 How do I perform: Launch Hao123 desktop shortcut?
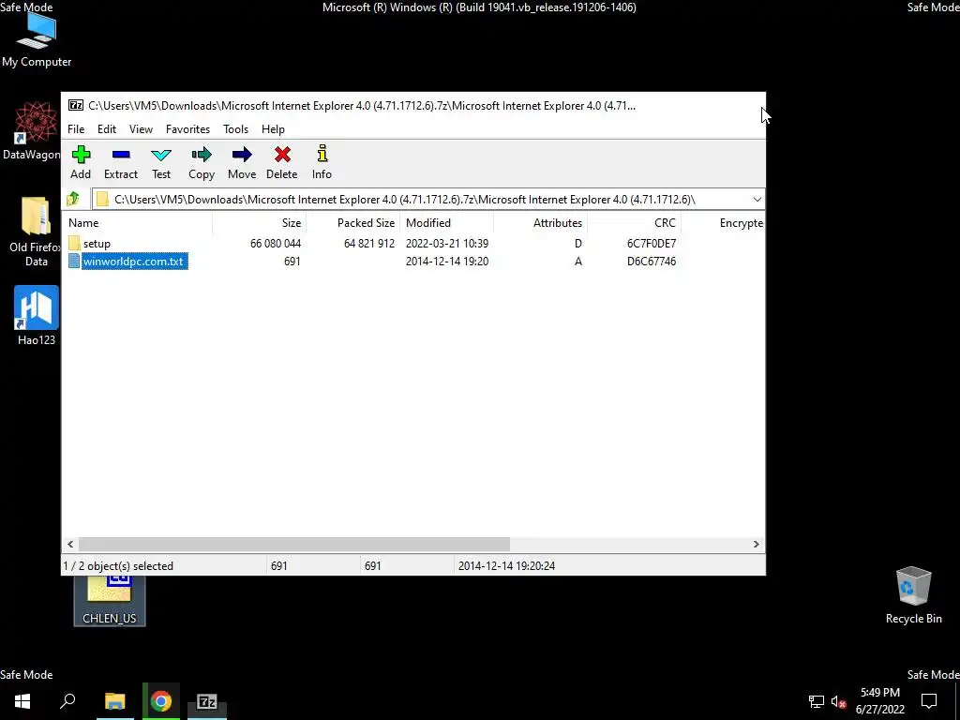[x=37, y=316]
